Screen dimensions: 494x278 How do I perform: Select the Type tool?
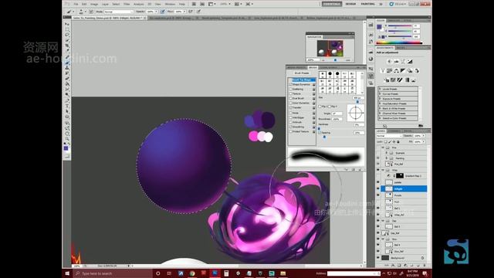[x=67, y=106]
